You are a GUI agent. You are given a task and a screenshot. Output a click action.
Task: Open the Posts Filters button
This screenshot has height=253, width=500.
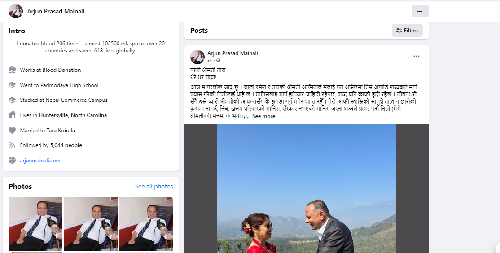[407, 30]
